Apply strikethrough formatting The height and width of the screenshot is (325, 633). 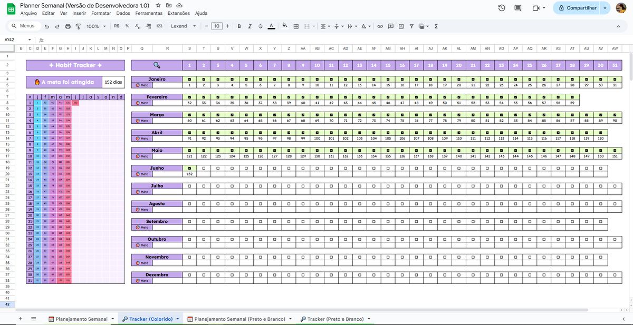point(261,26)
